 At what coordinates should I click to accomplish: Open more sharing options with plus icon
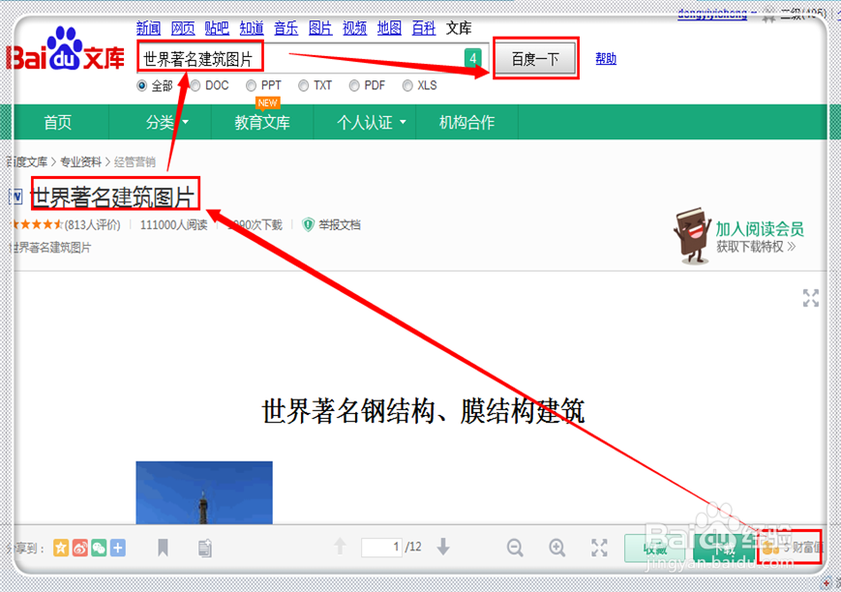[x=116, y=547]
